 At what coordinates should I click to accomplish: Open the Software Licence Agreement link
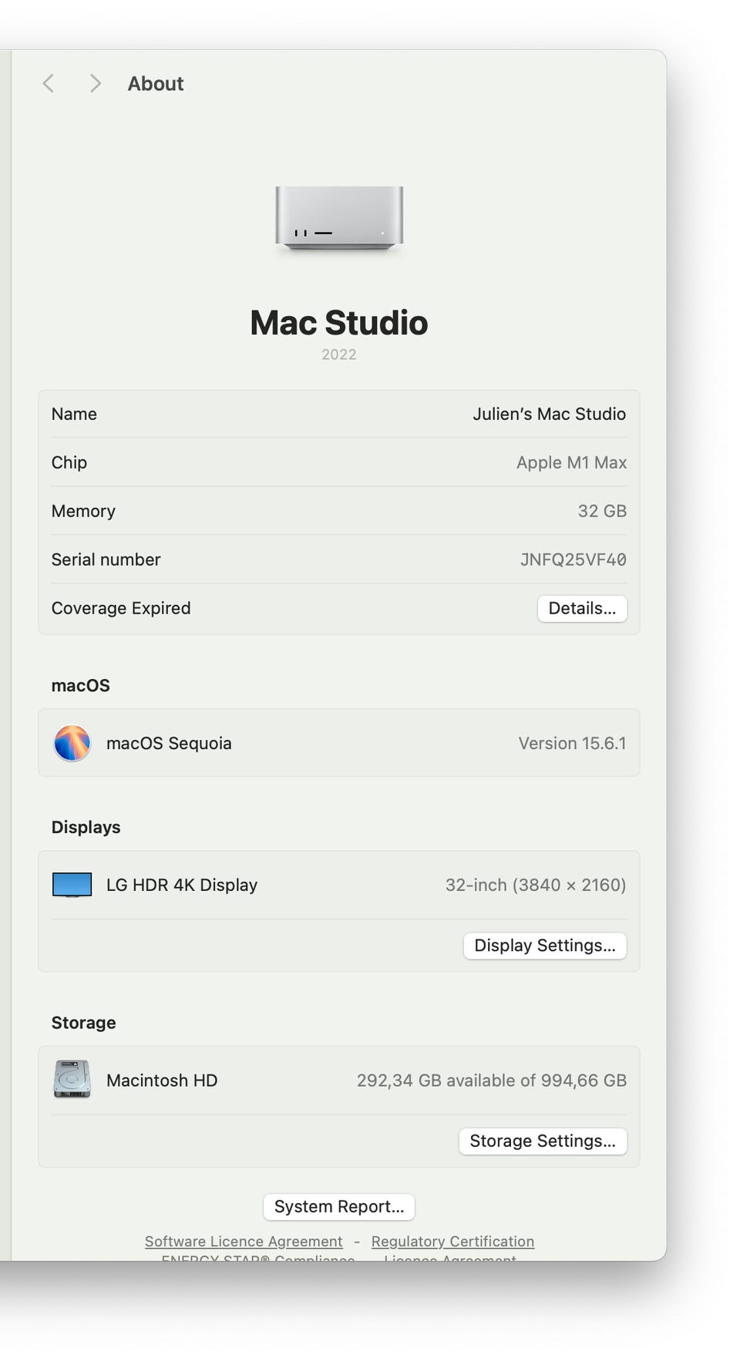[244, 1242]
